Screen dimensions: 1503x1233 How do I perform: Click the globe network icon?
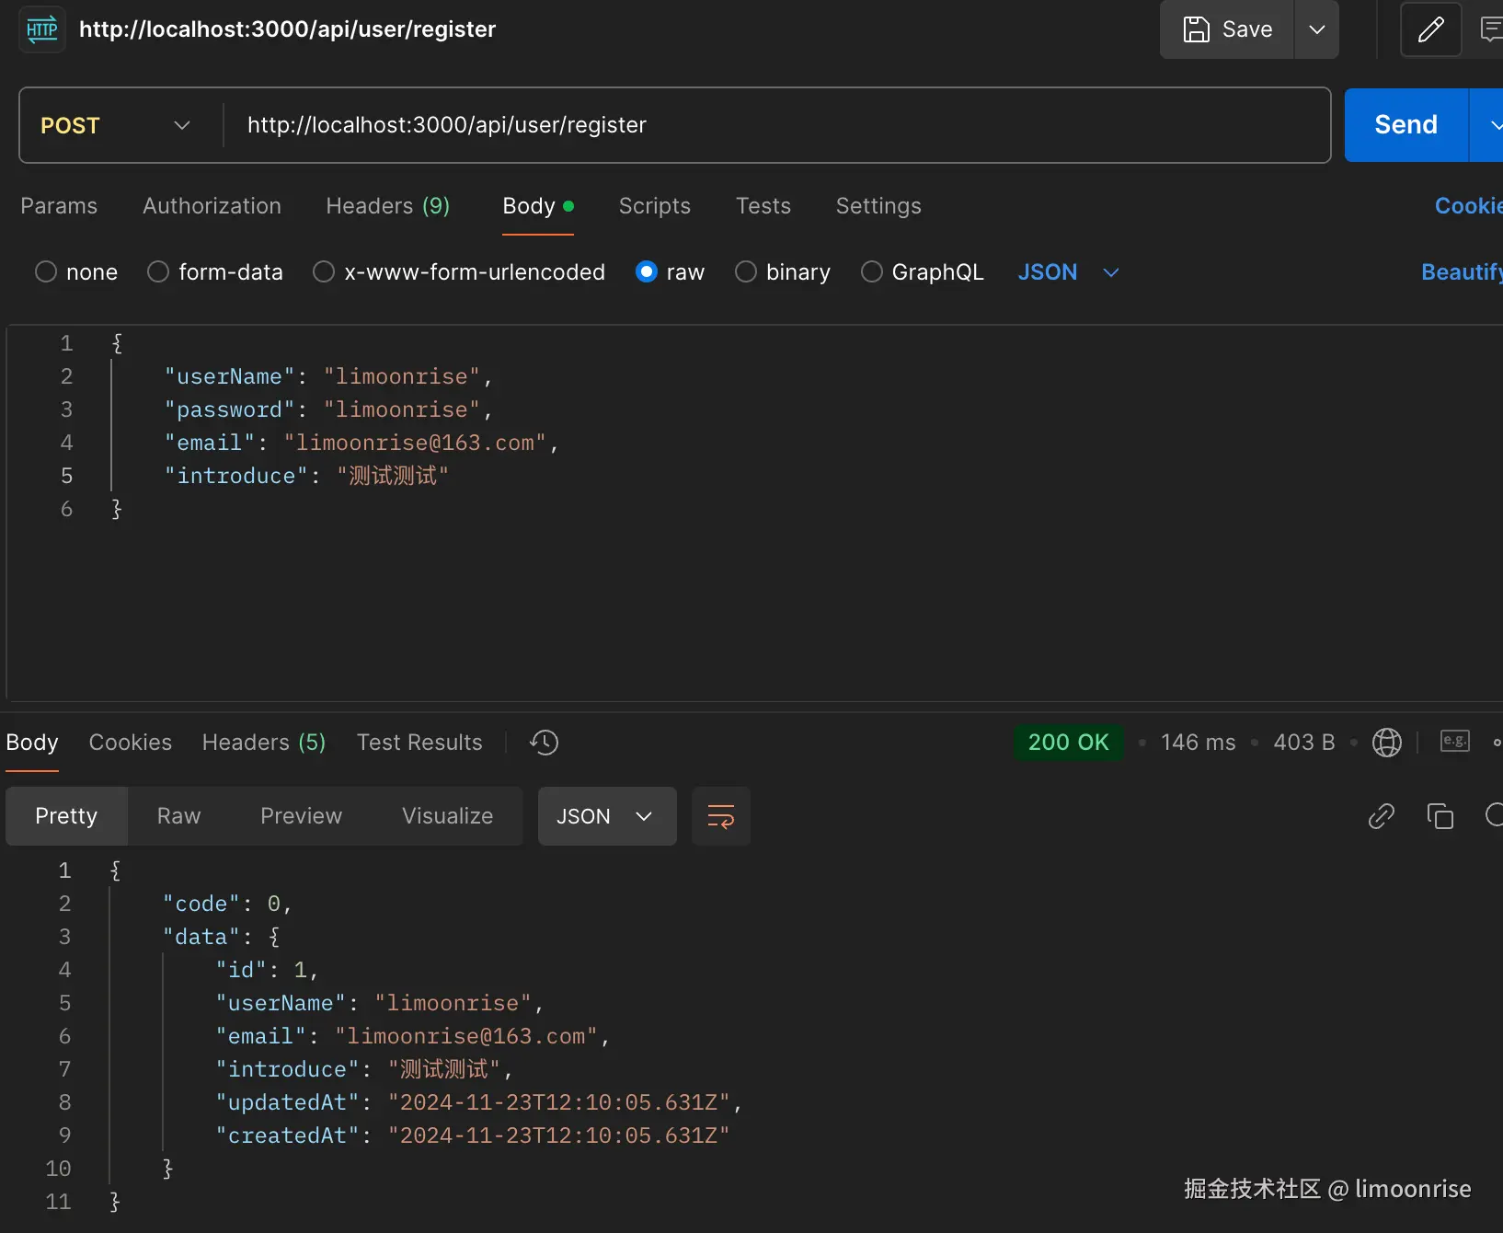click(x=1386, y=743)
